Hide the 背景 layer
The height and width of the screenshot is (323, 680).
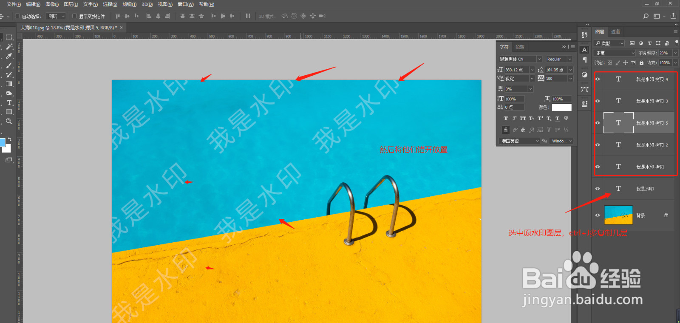point(598,215)
